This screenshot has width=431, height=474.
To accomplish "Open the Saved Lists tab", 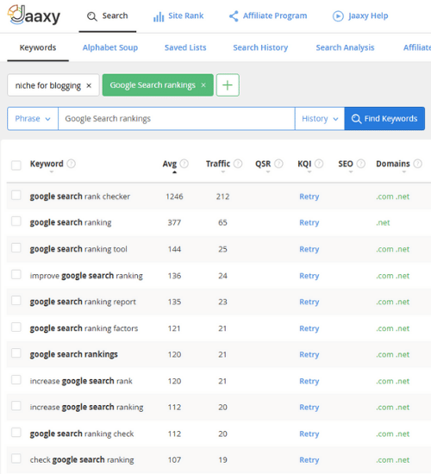I will (x=185, y=47).
